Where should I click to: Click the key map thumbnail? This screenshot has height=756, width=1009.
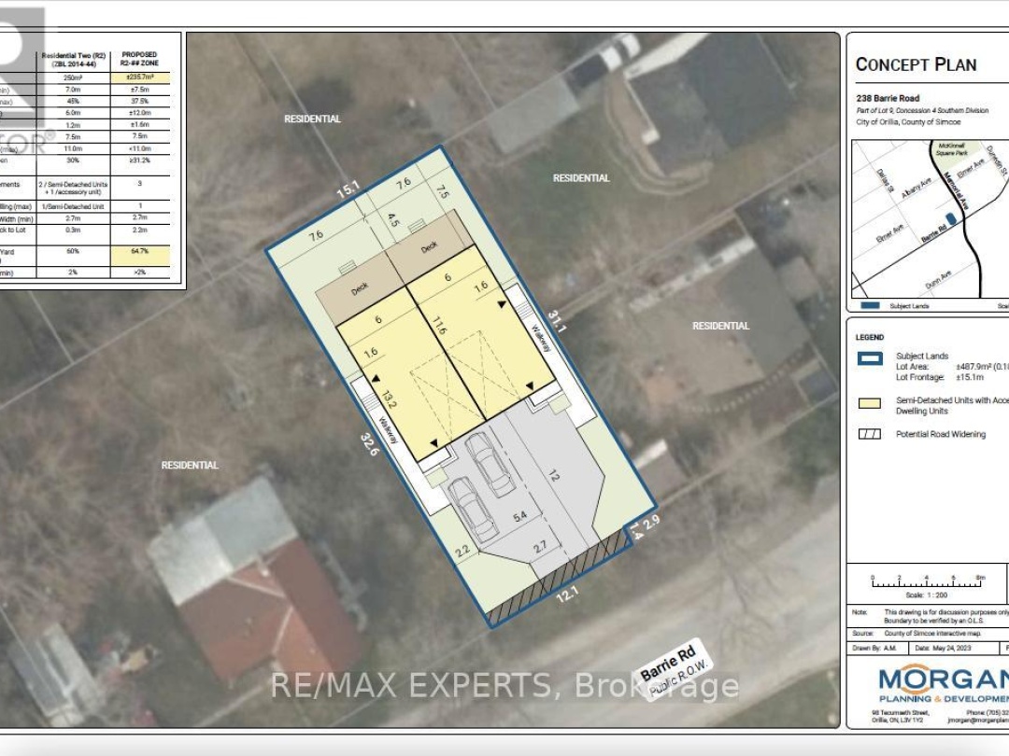930,218
